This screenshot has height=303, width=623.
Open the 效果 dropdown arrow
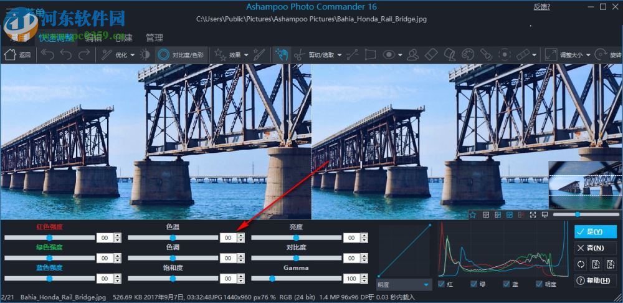[x=246, y=55]
